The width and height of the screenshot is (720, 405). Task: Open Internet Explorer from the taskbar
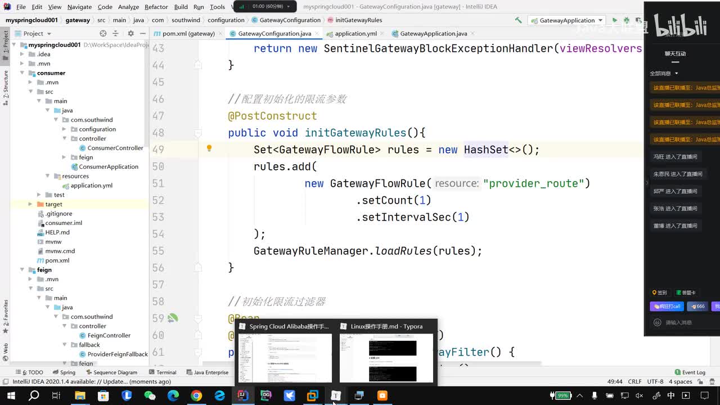(219, 395)
